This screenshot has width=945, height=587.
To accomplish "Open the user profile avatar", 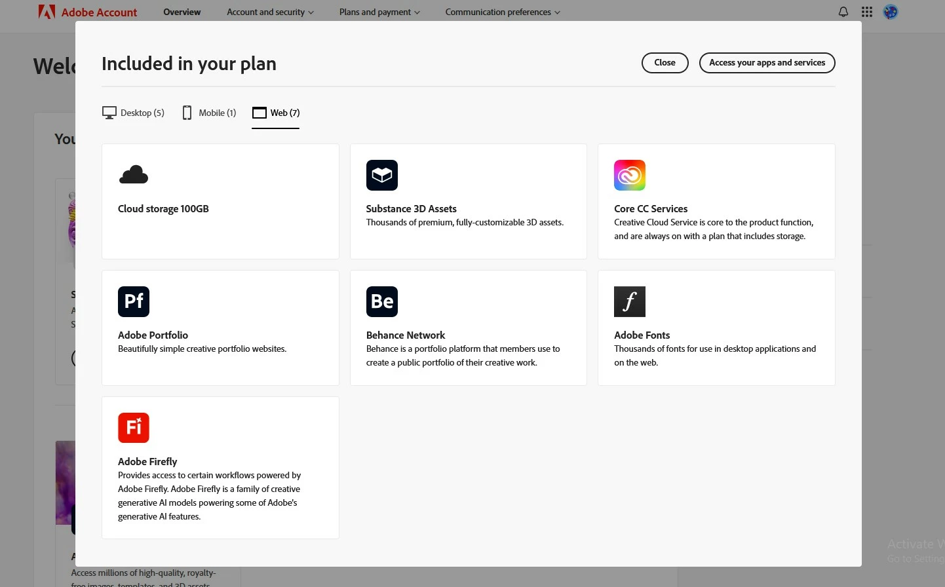I will coord(891,12).
